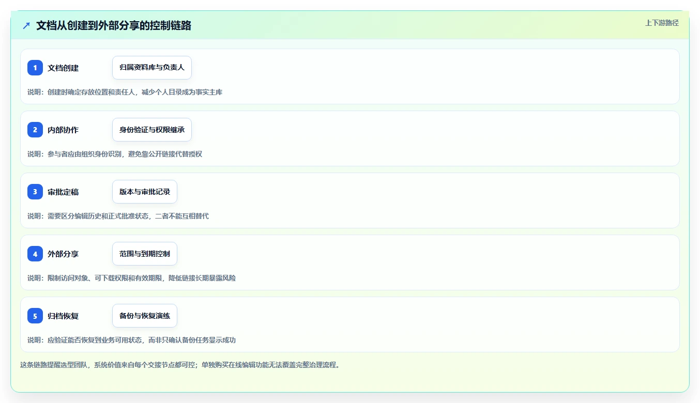Image resolution: width=700 pixels, height=403 pixels.
Task: Click the 上下游路径 label in the header
Action: (x=662, y=23)
